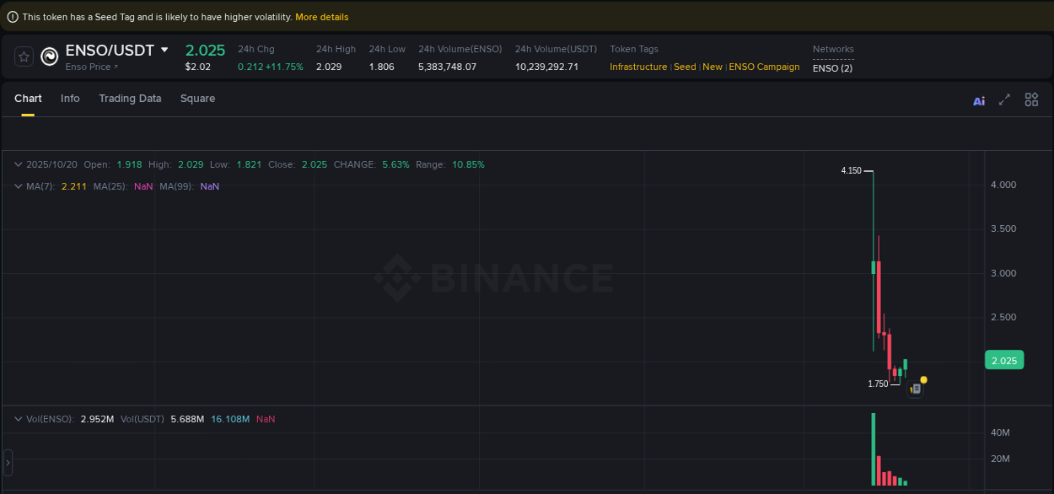This screenshot has width=1054, height=494.
Task: Collapse the 2025/10/20 OHLC info row
Action: point(18,164)
